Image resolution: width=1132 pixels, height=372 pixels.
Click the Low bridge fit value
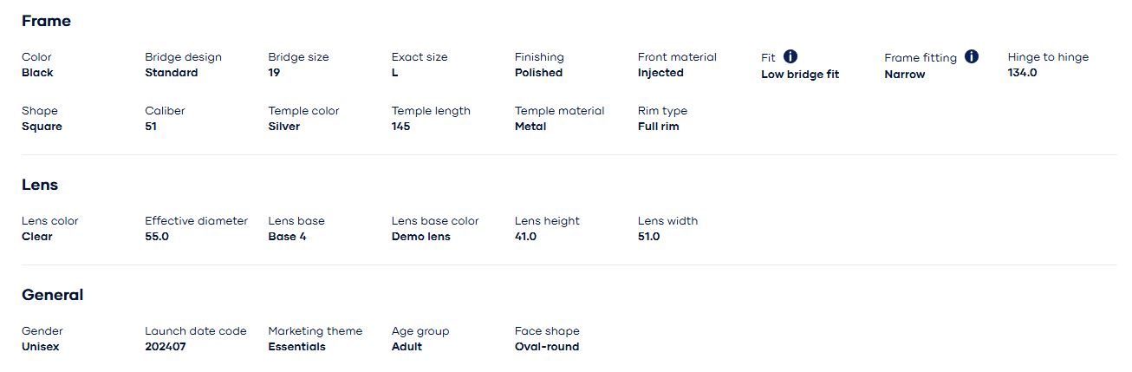click(x=799, y=75)
